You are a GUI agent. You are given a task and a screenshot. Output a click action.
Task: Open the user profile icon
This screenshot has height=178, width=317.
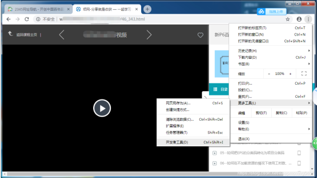[x=300, y=19]
